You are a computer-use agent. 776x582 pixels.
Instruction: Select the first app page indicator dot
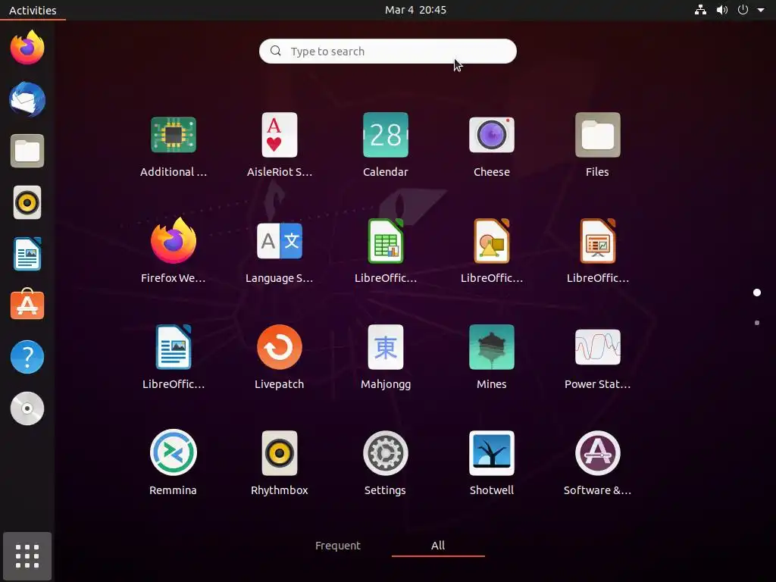pyautogui.click(x=757, y=293)
